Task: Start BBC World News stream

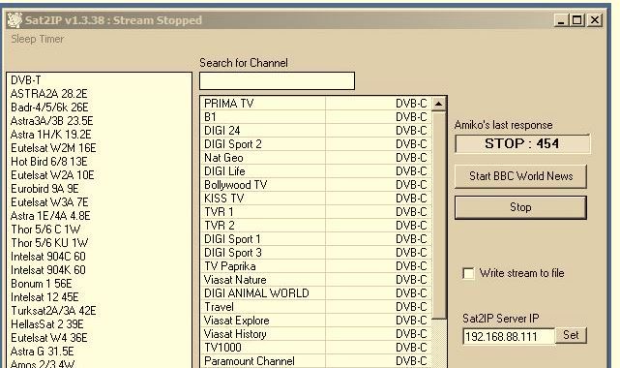Action: pos(520,176)
